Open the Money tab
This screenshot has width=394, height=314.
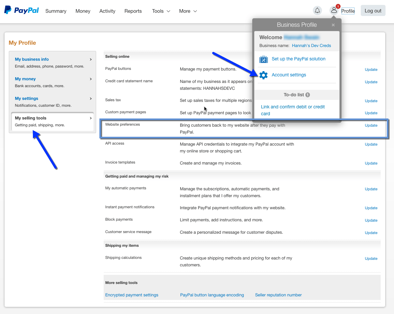83,11
